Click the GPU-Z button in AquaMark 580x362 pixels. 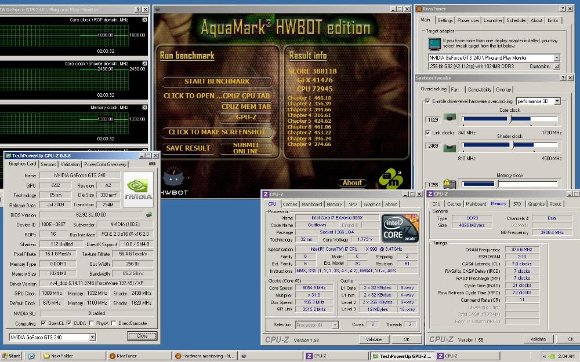246,117
